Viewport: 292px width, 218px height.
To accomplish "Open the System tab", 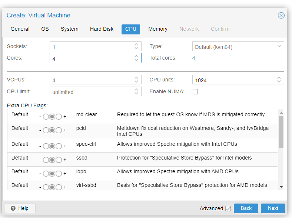I will coord(70,29).
